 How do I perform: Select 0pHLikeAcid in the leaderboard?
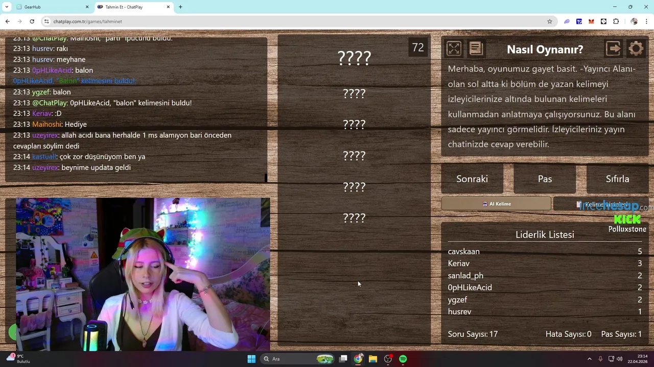point(470,287)
